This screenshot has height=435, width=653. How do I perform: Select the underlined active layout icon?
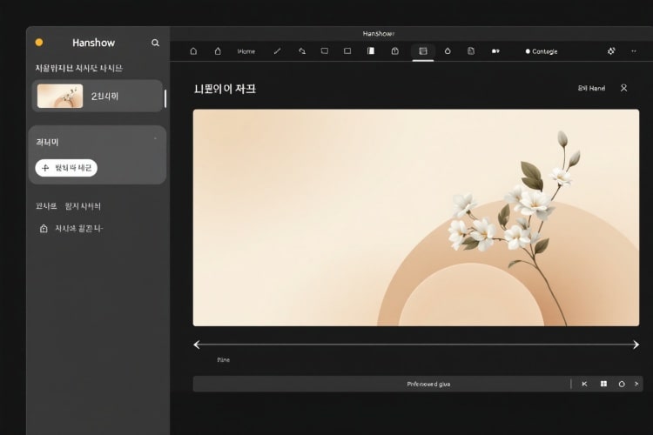(423, 51)
